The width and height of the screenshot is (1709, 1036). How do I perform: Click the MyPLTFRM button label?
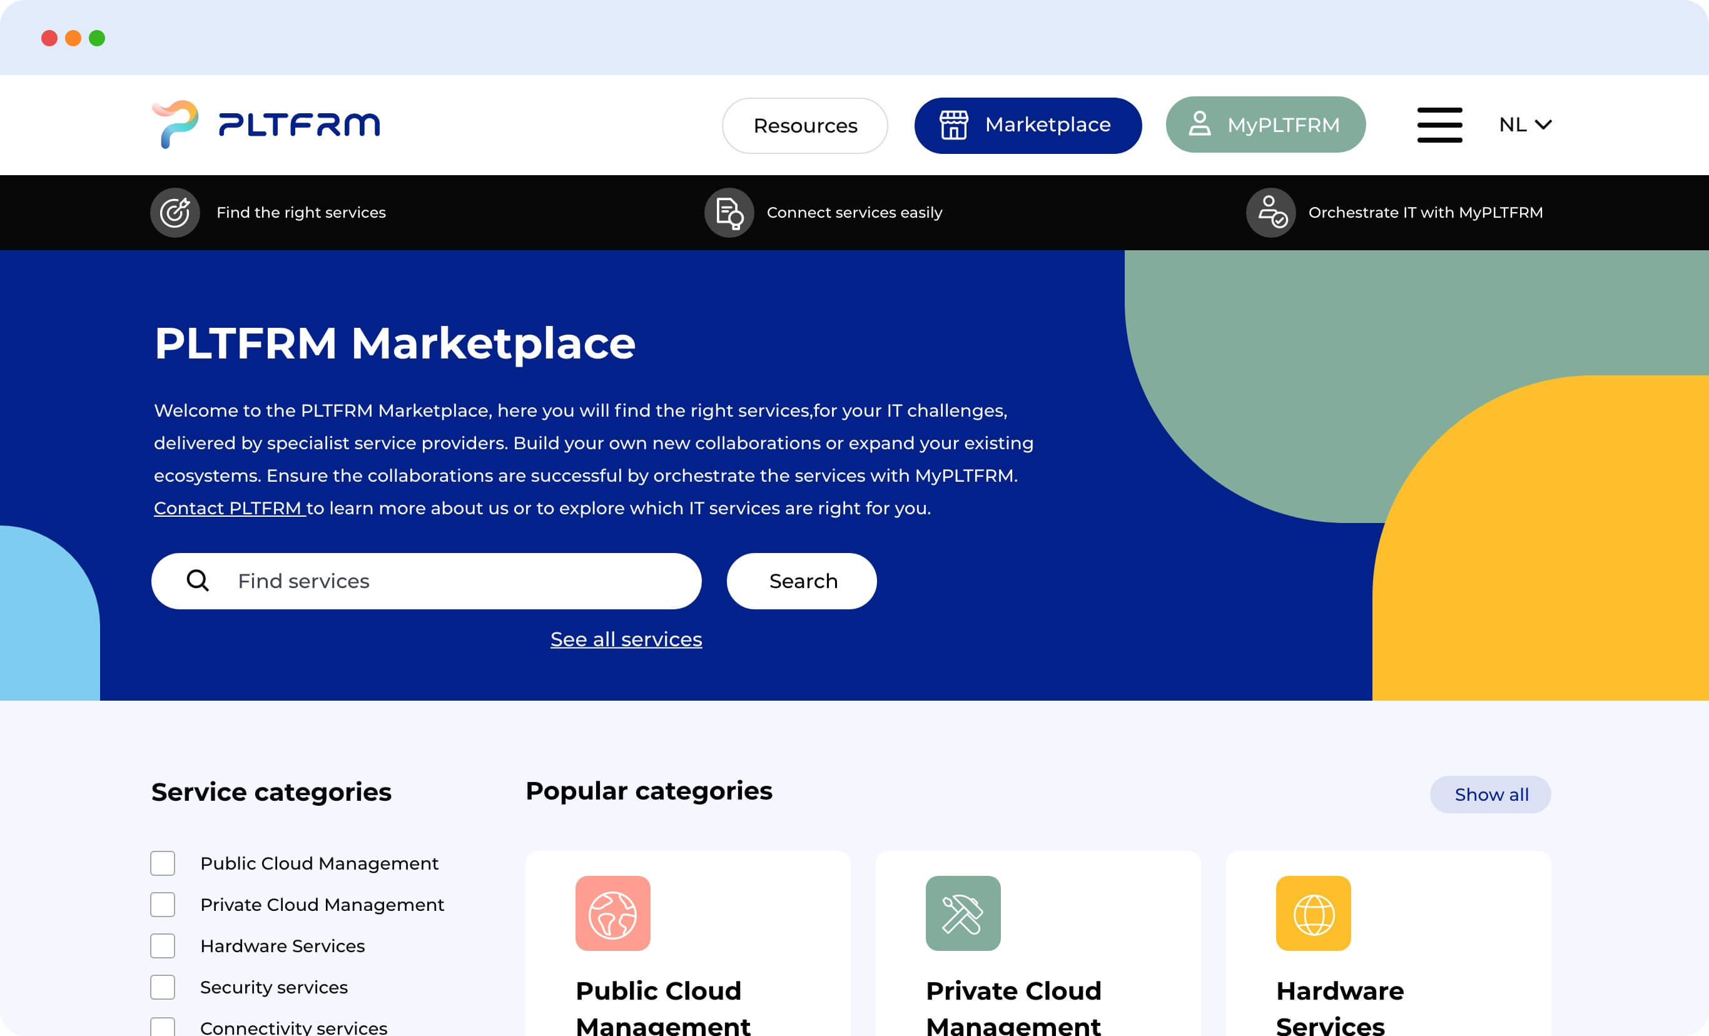coord(1283,126)
